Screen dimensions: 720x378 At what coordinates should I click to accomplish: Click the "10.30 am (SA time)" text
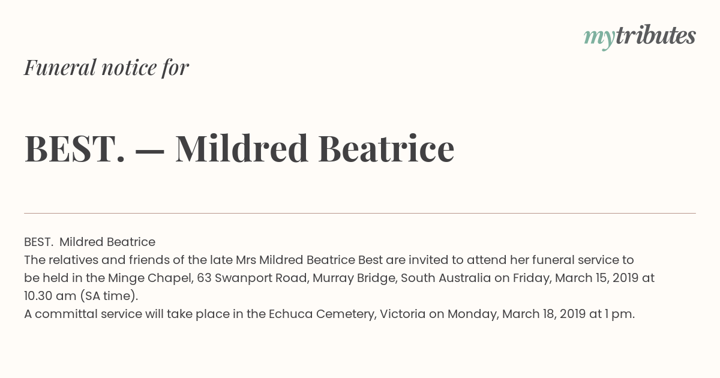coord(81,296)
